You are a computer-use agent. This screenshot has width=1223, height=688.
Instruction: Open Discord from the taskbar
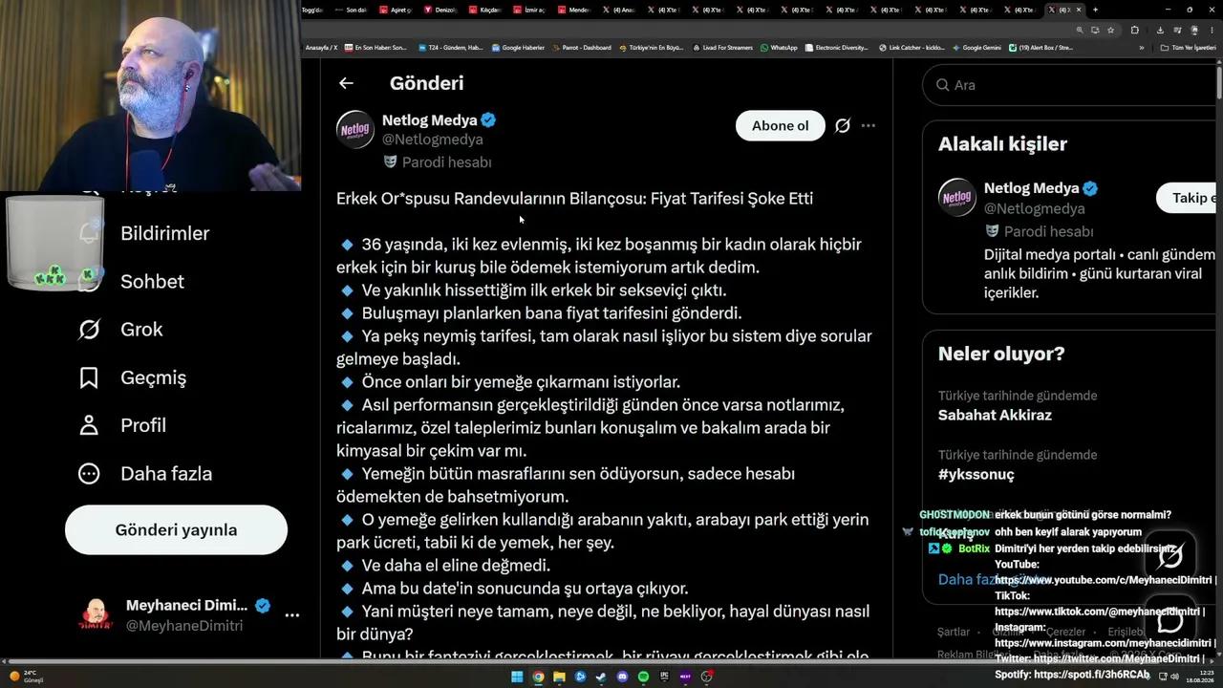(x=622, y=677)
